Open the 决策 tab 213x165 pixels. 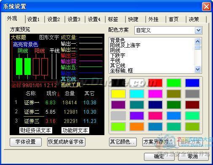click(194, 19)
